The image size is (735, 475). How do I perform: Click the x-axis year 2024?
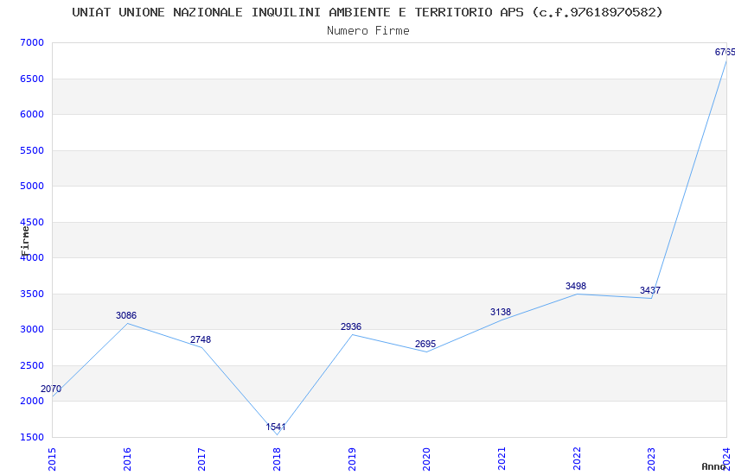726,459
